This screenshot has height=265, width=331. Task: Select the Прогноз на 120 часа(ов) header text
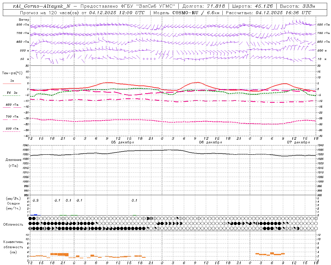click(x=50, y=13)
